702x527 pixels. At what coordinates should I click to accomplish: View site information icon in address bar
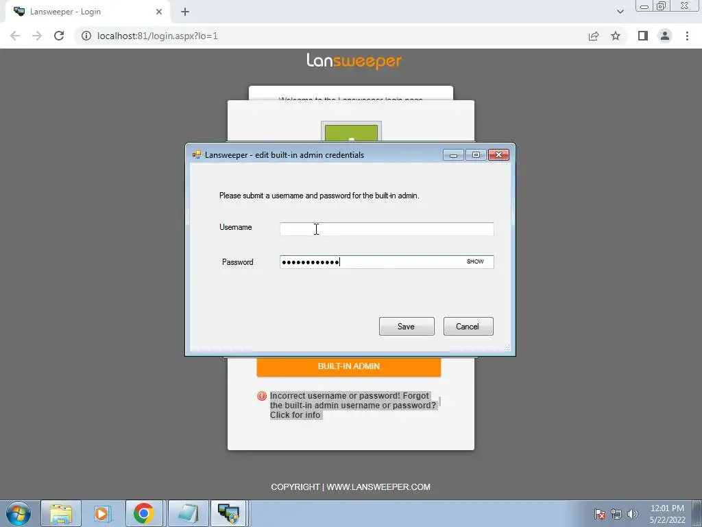[86, 36]
